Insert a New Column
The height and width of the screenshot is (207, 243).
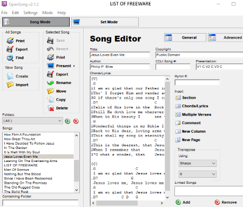pos(191,131)
